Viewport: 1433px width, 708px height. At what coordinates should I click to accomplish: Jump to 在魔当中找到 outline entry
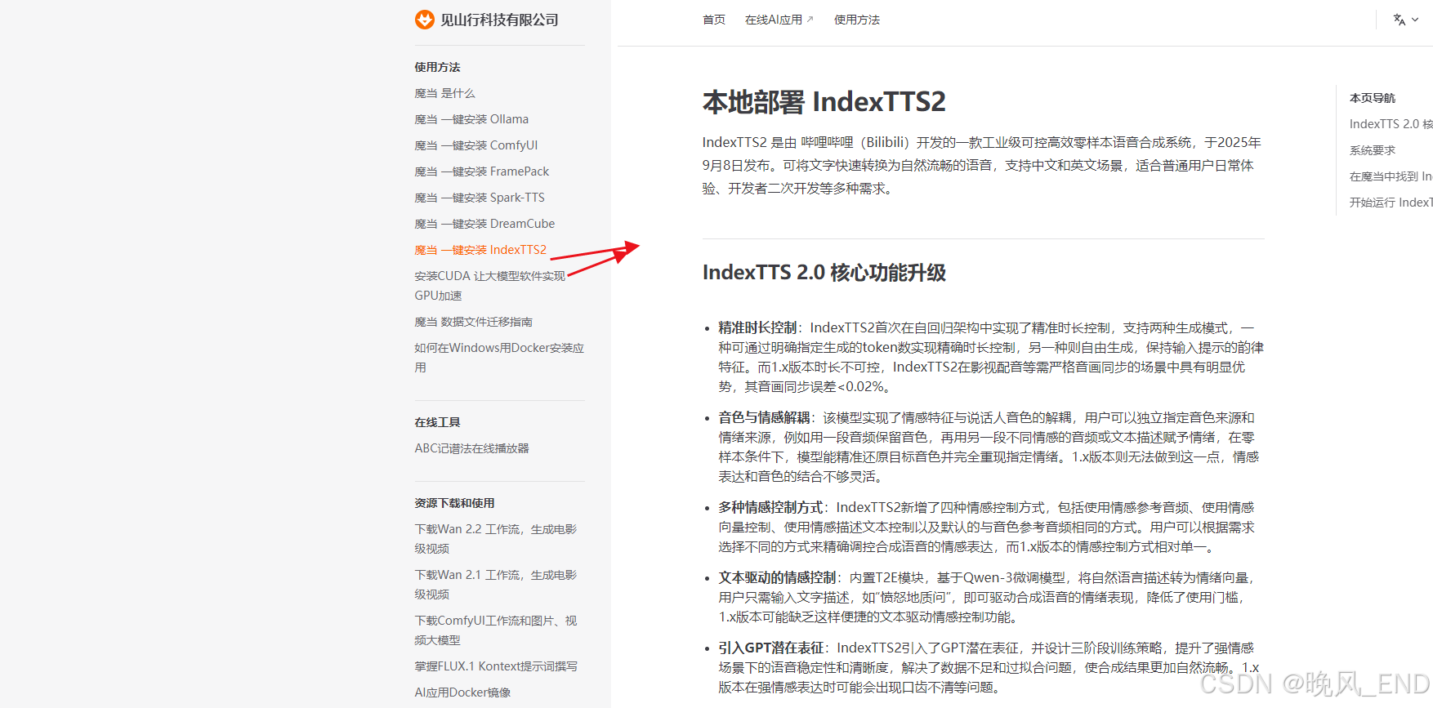click(1391, 176)
